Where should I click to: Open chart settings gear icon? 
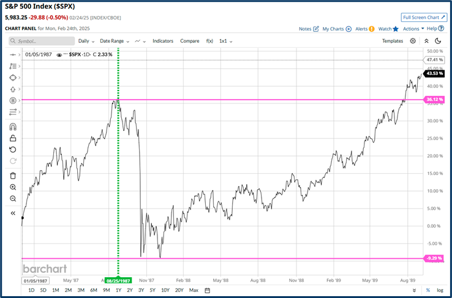pos(413,41)
